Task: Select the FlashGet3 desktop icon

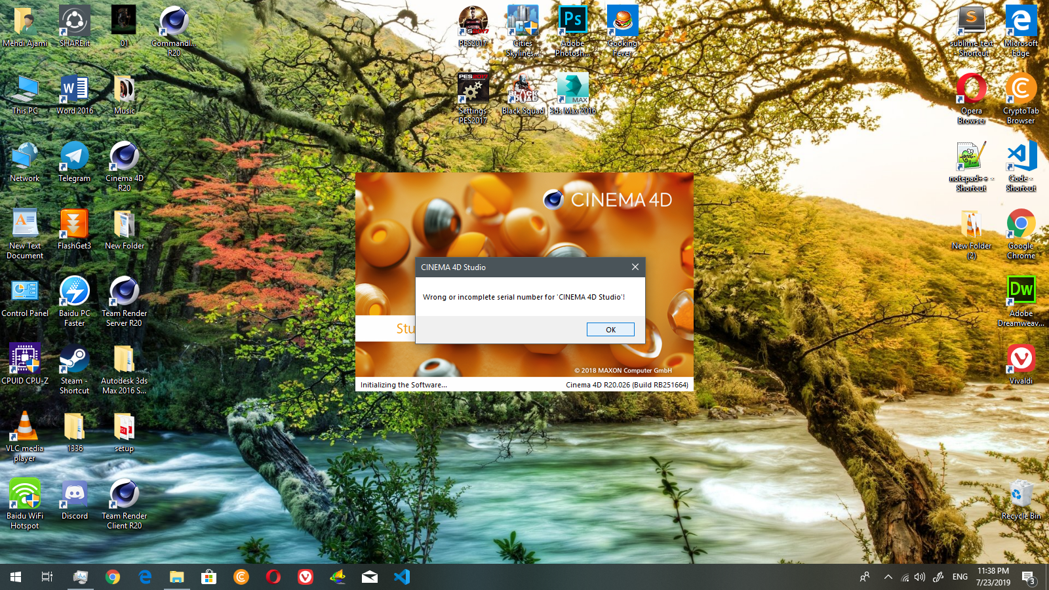Action: 75,229
